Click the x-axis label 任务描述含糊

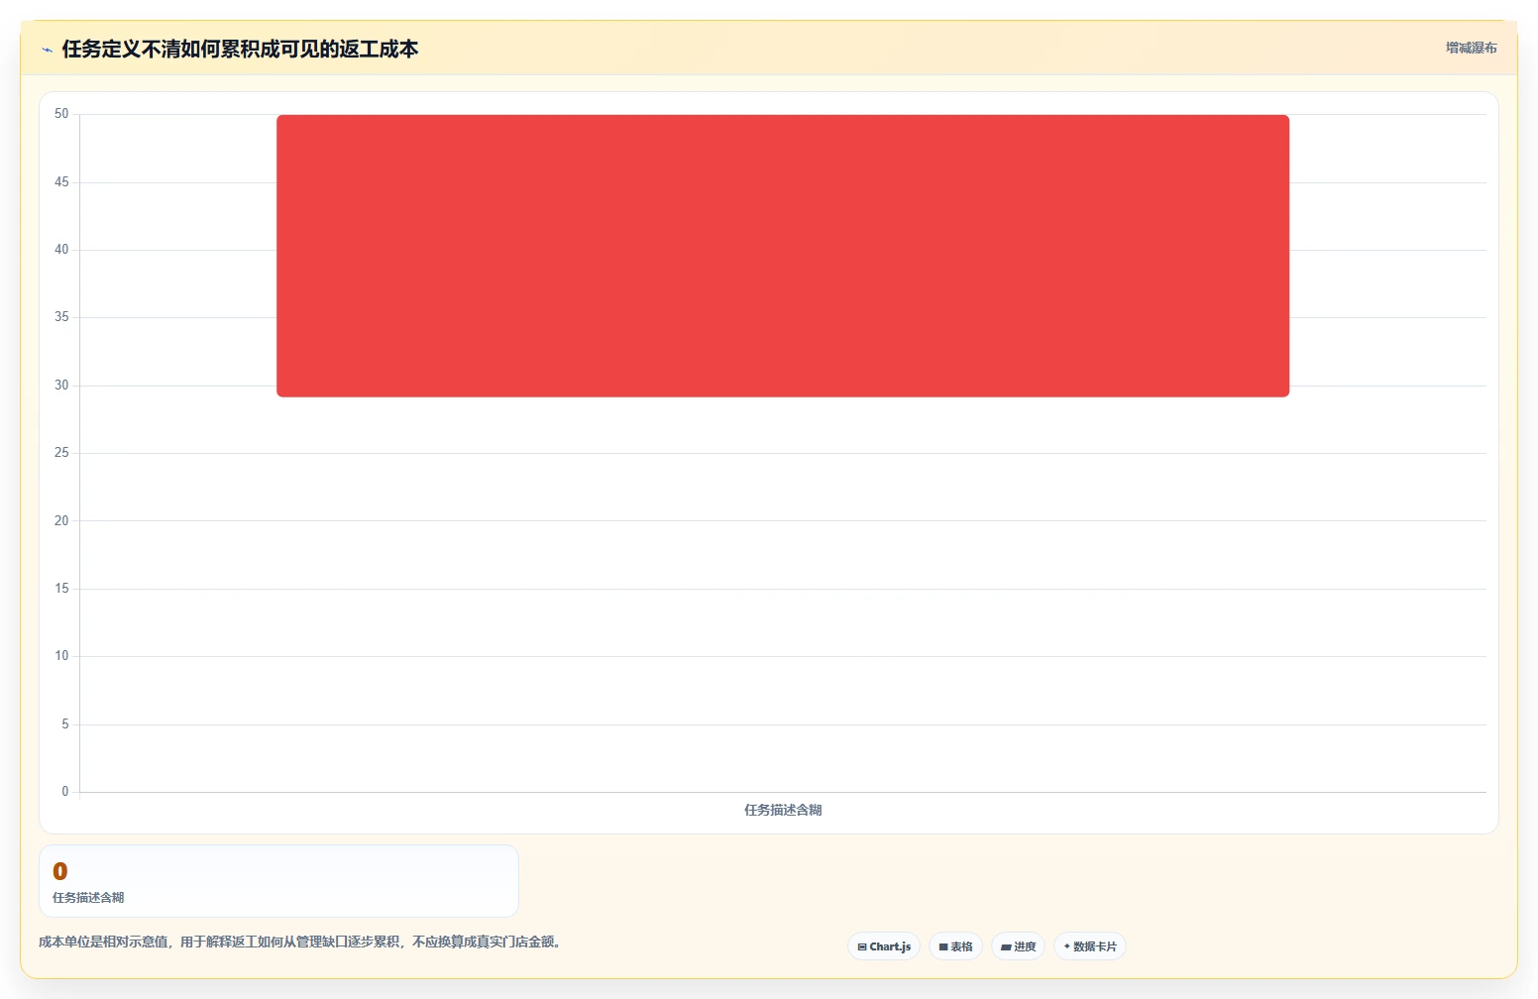click(783, 810)
